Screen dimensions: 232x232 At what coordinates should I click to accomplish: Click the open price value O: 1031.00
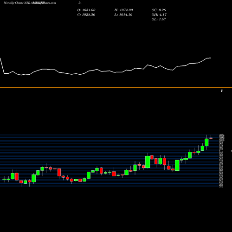86,10
